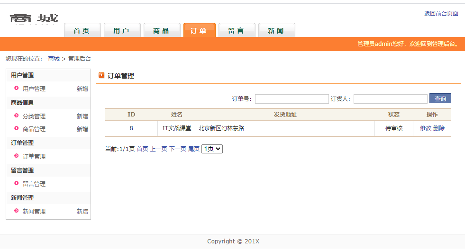The image size is (465, 250).
Task: Open the 首页 navigation tab
Action: pyautogui.click(x=82, y=30)
